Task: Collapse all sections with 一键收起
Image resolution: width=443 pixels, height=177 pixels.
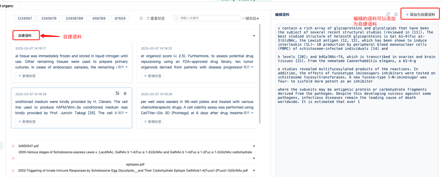Action: [250, 18]
